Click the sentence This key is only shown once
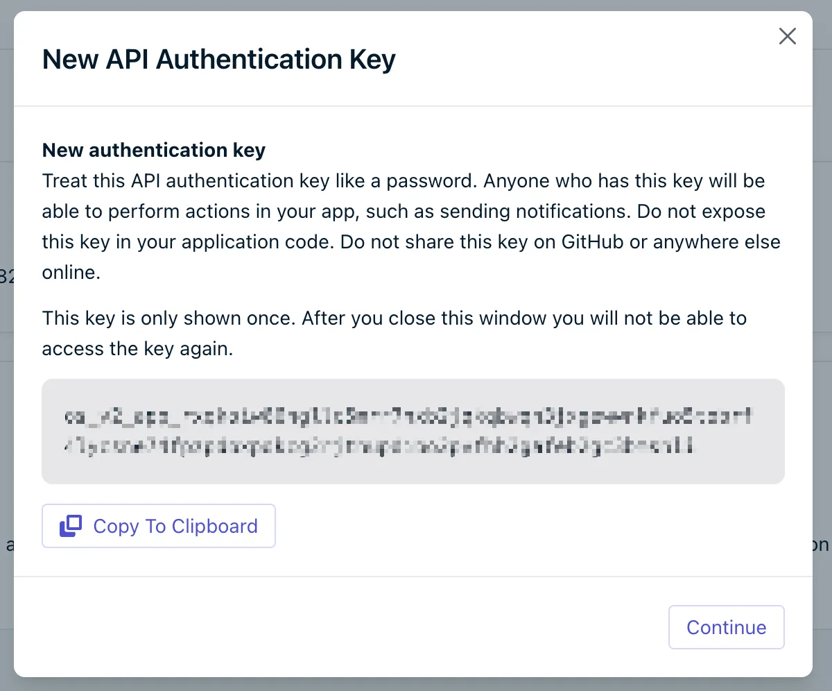Viewport: 832px width, 691px height. coord(169,318)
